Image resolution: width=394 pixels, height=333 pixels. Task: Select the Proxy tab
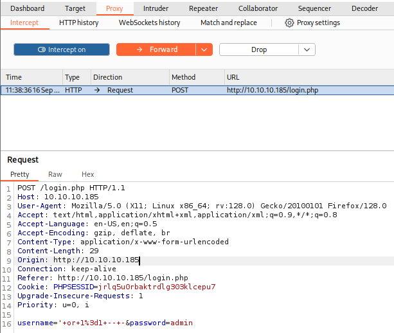click(114, 8)
